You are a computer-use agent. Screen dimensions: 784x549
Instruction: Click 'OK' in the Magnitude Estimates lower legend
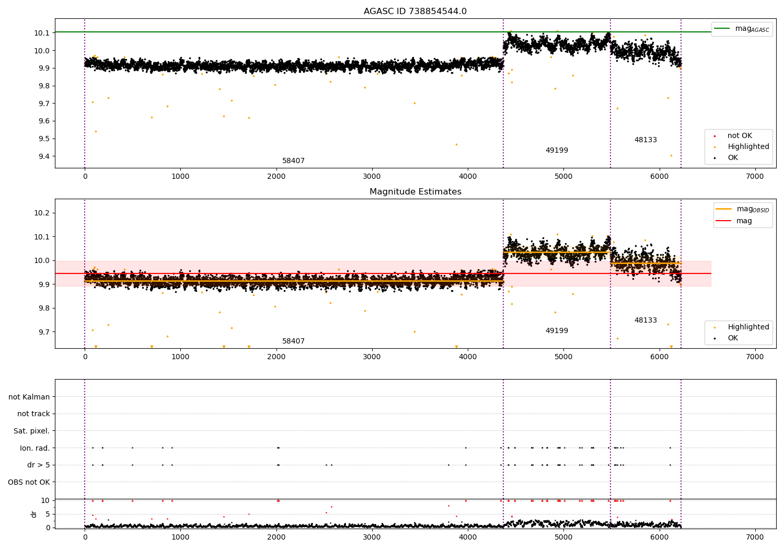[x=733, y=338]
